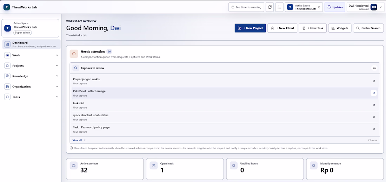Viewport: 386px width, 182px height.
Task: Click the Unbilled hours value 0
Action: [242, 170]
